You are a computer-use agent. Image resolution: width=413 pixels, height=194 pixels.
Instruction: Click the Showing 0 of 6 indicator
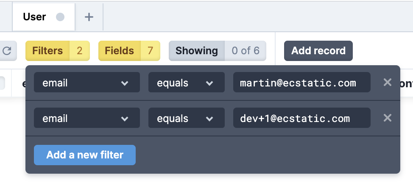217,51
